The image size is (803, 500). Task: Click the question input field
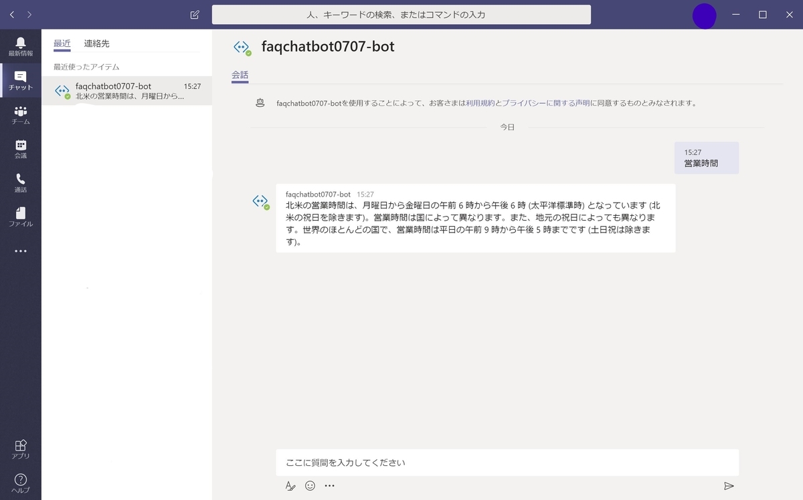[507, 462]
